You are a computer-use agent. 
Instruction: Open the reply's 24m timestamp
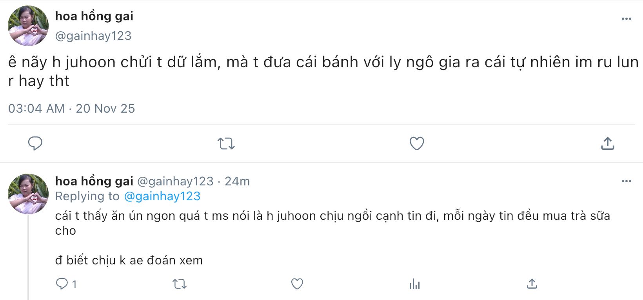click(237, 181)
